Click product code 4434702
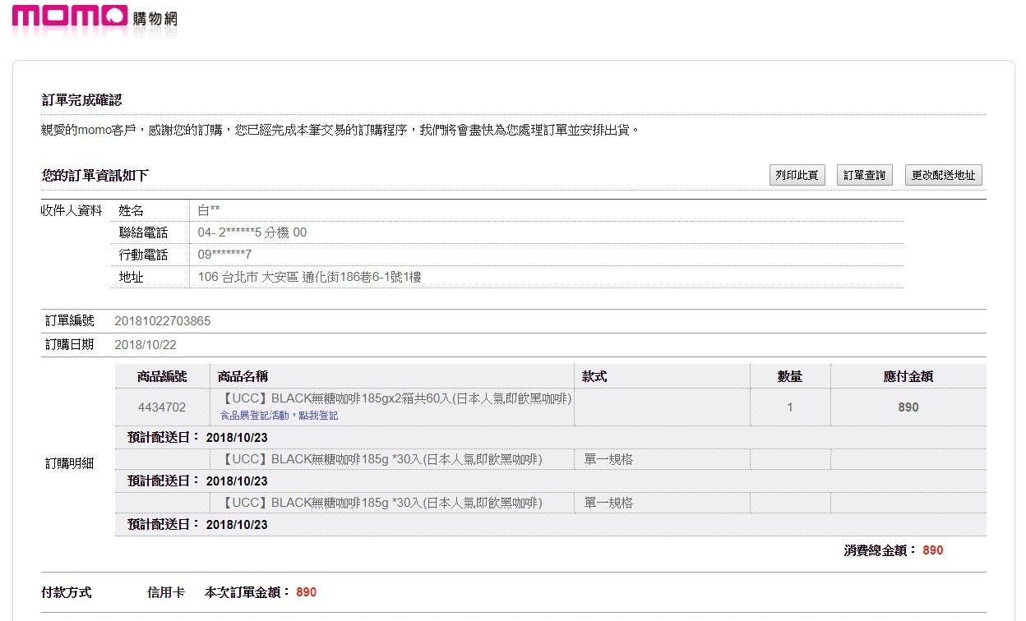 [162, 407]
